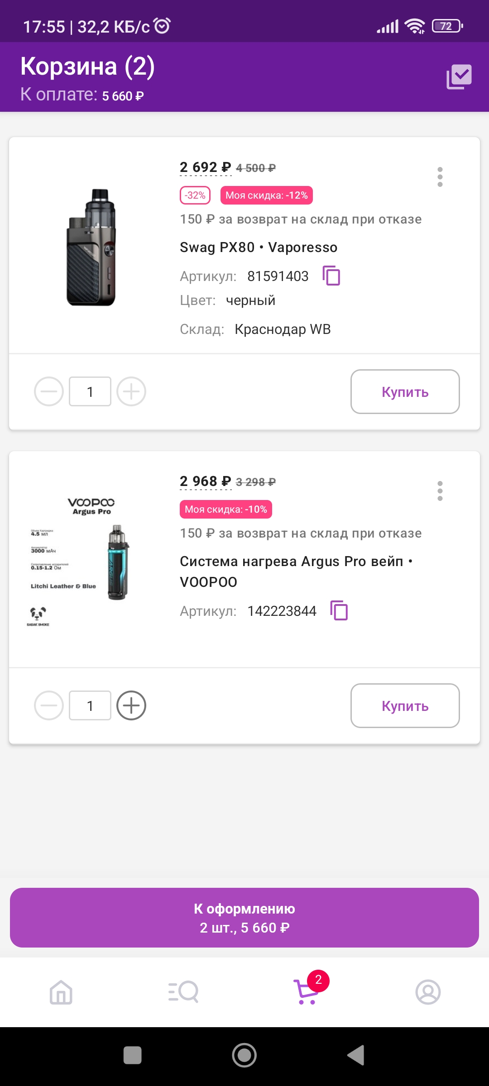Screen dimensions: 489x1086
Task: Edit quantity field of Swag PX80
Action: tap(90, 391)
